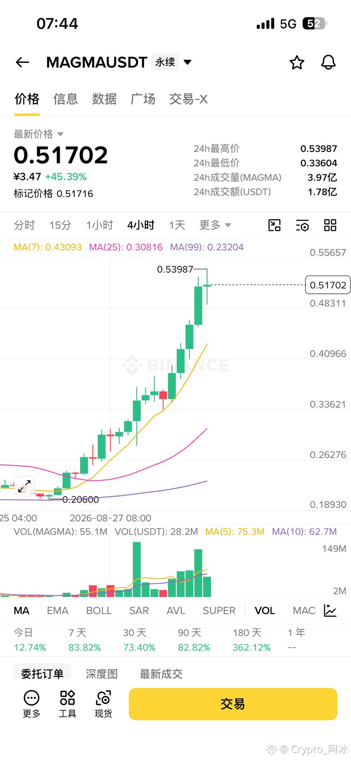Viewport: 351px width, 760px height.
Task: Open the chart layout grid icon
Action: [330, 225]
